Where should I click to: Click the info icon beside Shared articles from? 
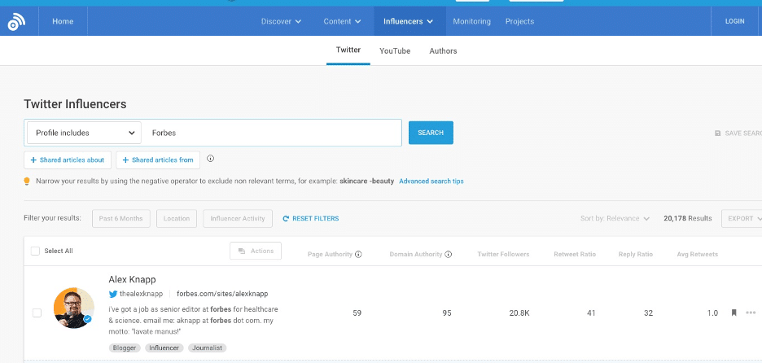pyautogui.click(x=211, y=159)
